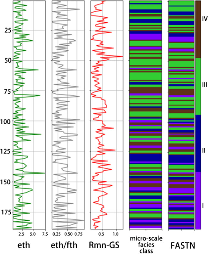The image size is (208, 254).
Task: Select the brown IV segment of the color bar
Action: pos(198,29)
